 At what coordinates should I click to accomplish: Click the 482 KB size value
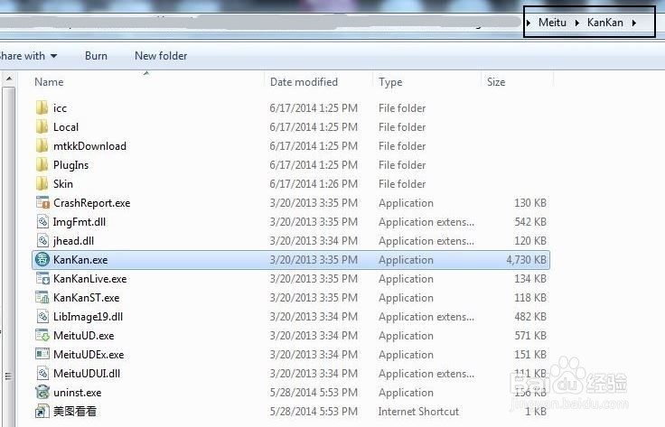click(530, 317)
